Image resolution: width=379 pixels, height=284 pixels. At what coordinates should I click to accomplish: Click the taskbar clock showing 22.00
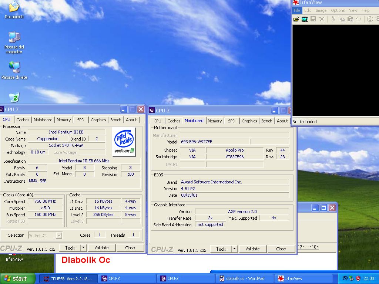pos(369,278)
